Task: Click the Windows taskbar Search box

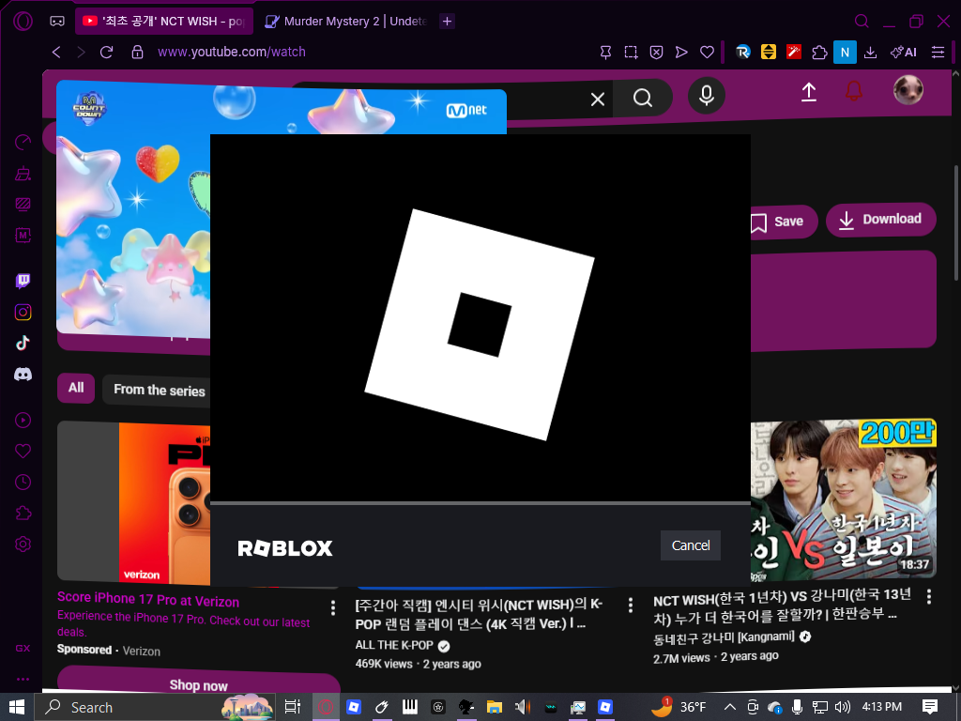Action: [x=156, y=707]
